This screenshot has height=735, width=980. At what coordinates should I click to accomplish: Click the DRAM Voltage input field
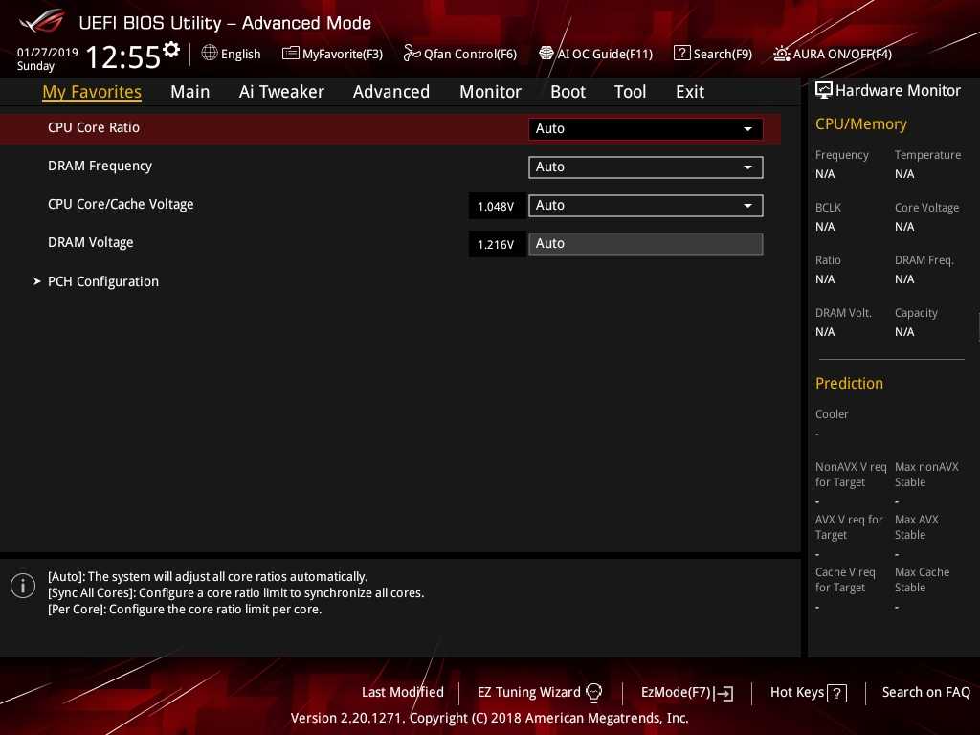click(x=645, y=243)
